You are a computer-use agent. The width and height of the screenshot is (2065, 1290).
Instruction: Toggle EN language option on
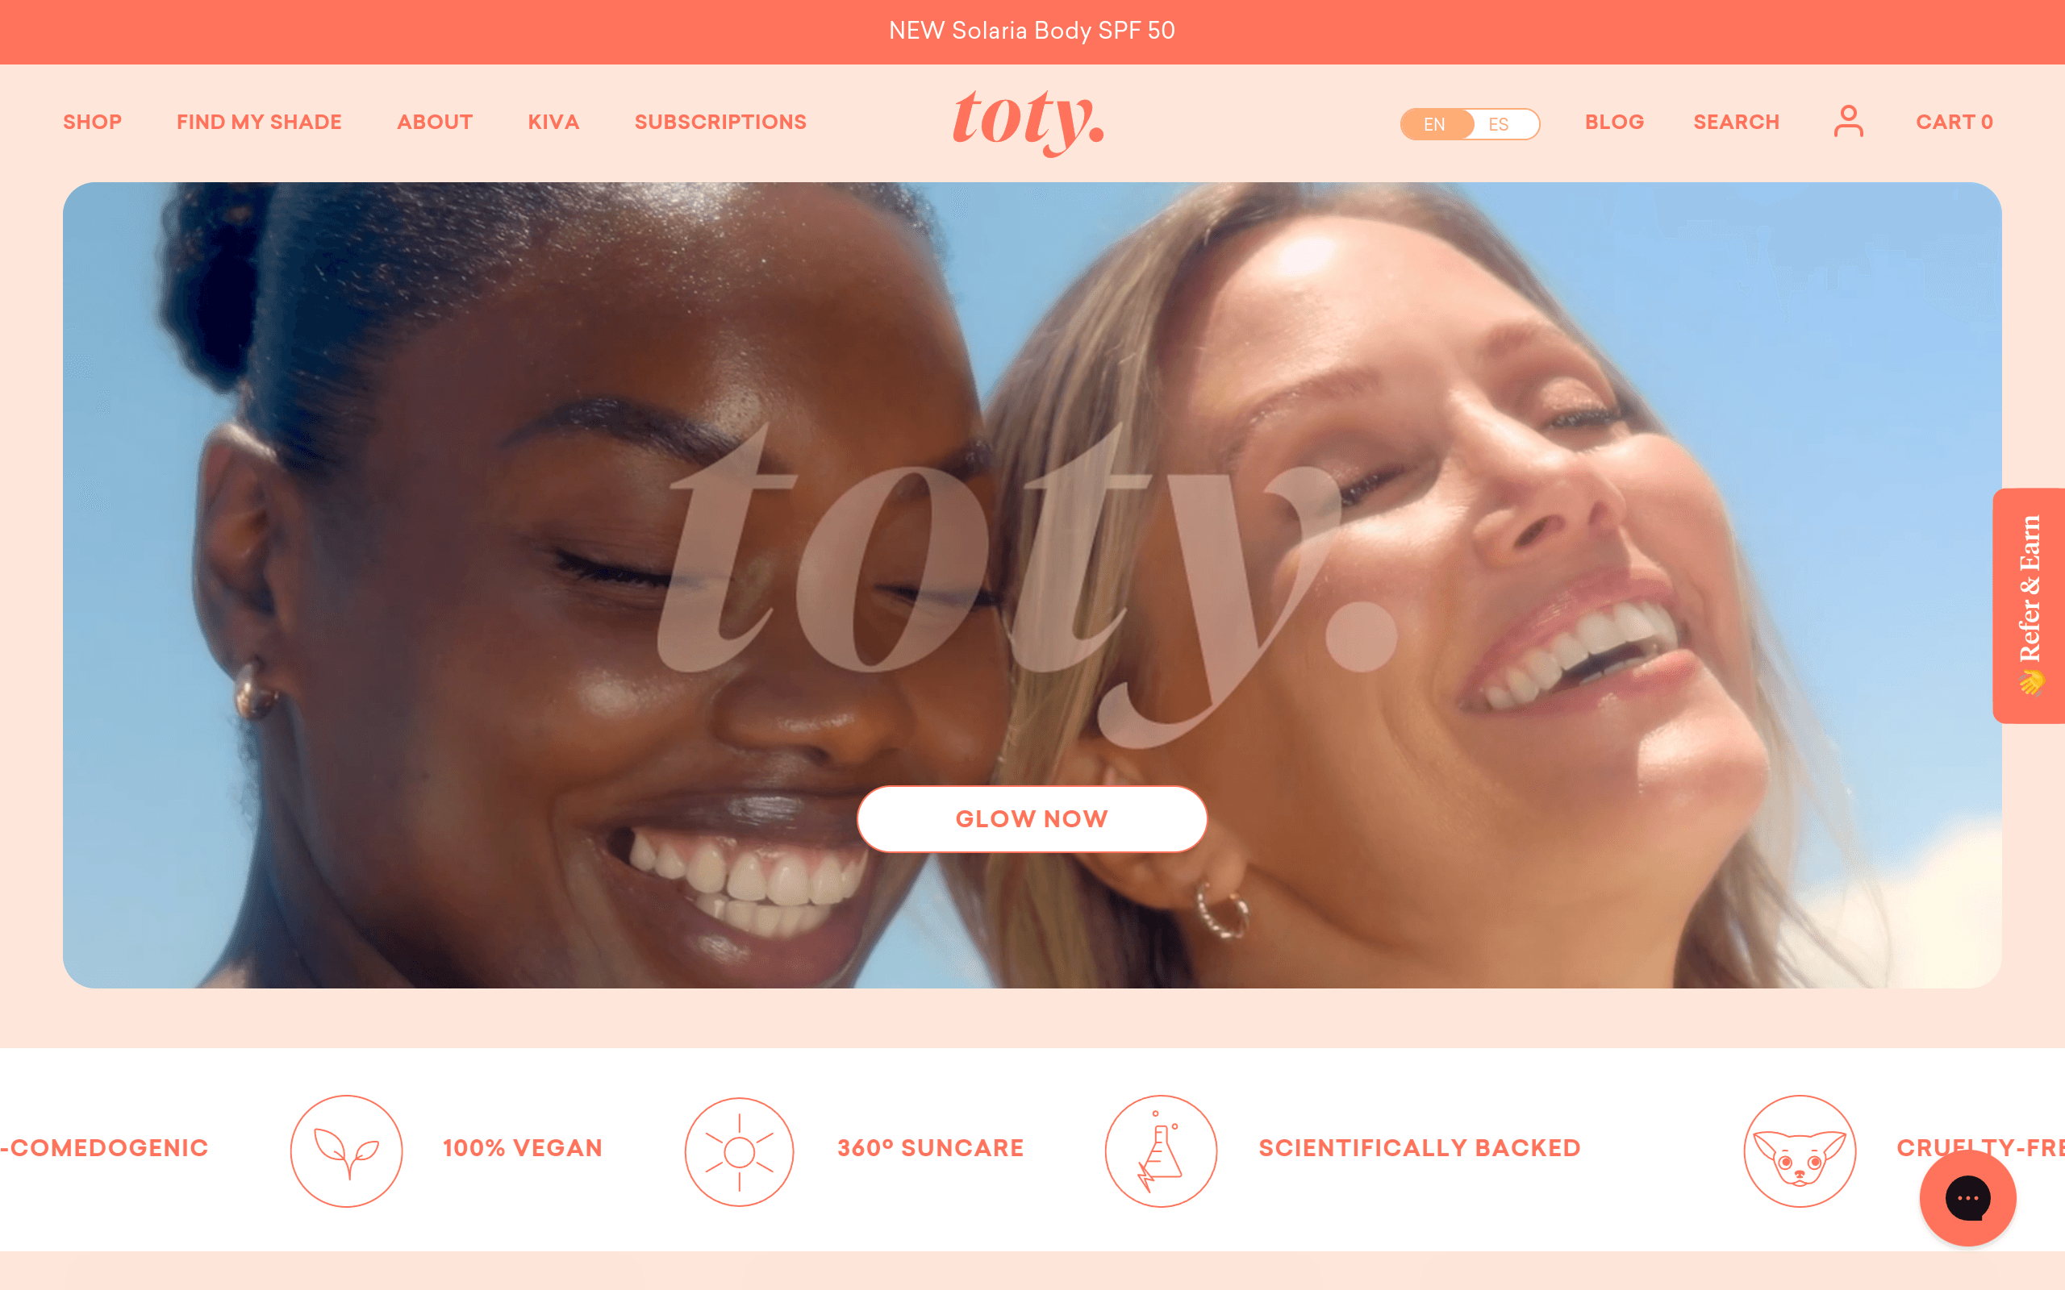pos(1435,122)
